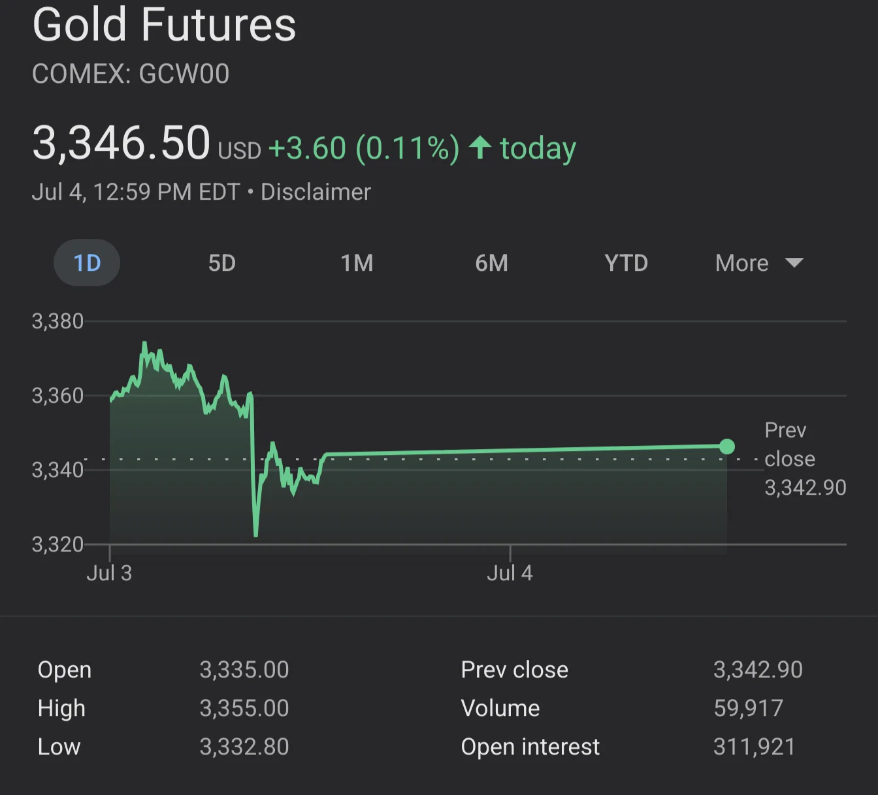This screenshot has height=795, width=878.
Task: Click the Open interest value 311,921
Action: (x=754, y=747)
